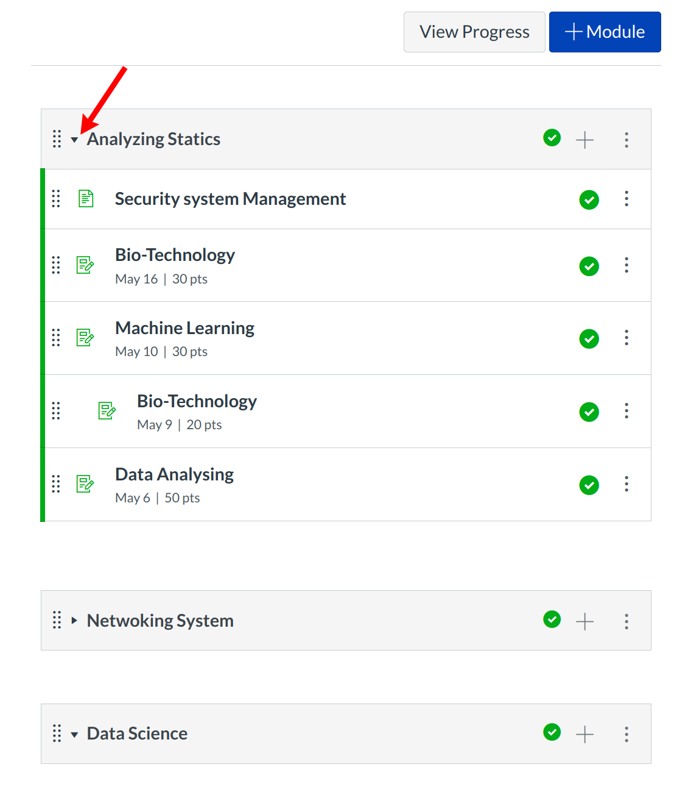Open the indented Bio-Technology 20 pts item
The height and width of the screenshot is (795, 677).
tap(197, 401)
